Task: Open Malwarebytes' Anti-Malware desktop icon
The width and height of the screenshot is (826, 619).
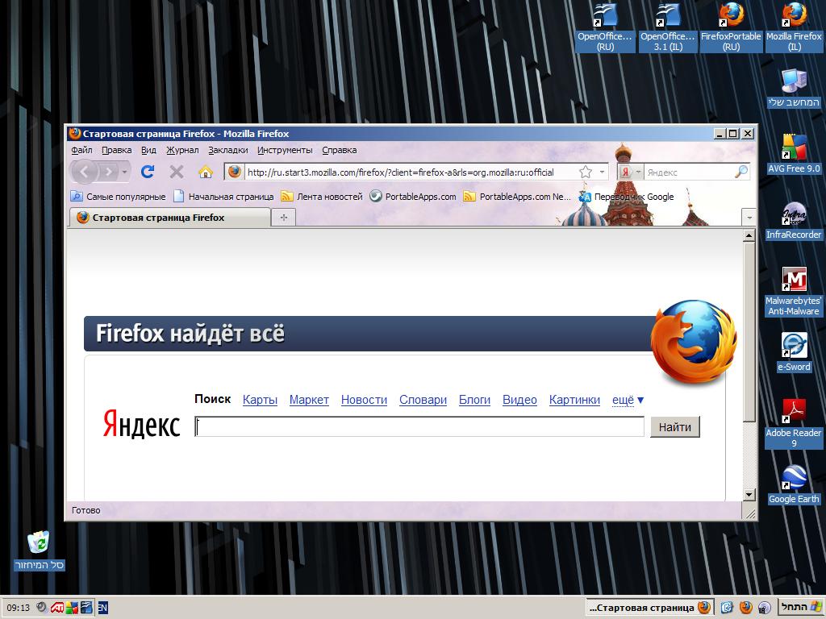Action: [794, 280]
